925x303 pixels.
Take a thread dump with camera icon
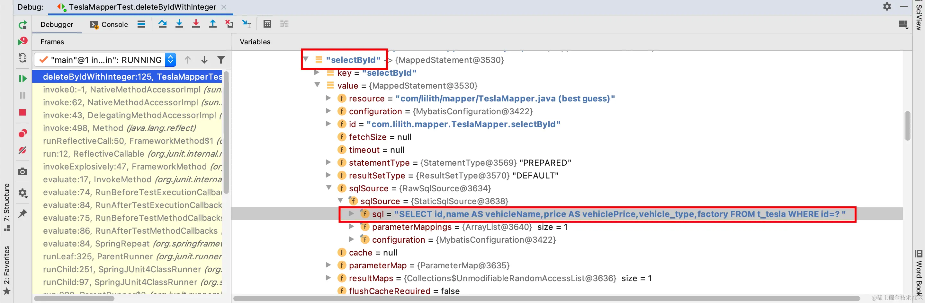(x=22, y=172)
